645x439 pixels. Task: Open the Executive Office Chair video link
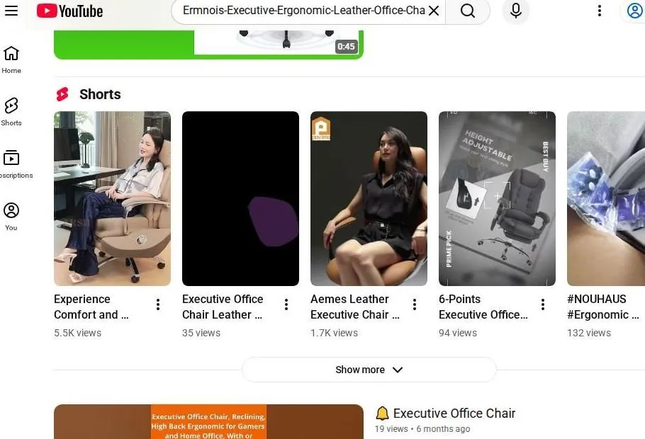[x=454, y=413]
